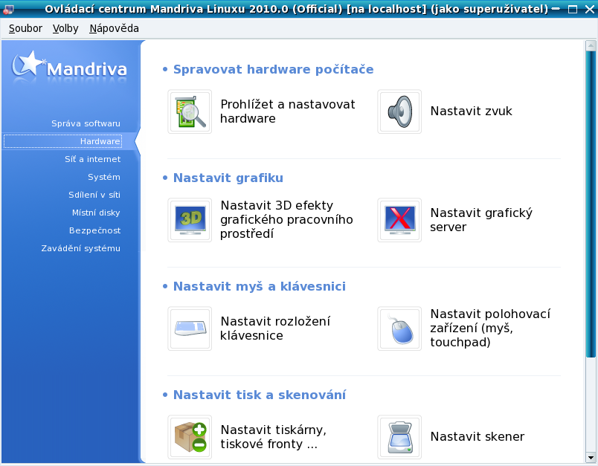This screenshot has height=466, width=598.
Task: Open Místní disky category
Action: point(96,213)
